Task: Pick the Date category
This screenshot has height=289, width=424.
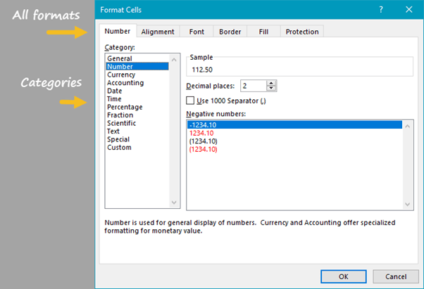Action: tap(137, 91)
